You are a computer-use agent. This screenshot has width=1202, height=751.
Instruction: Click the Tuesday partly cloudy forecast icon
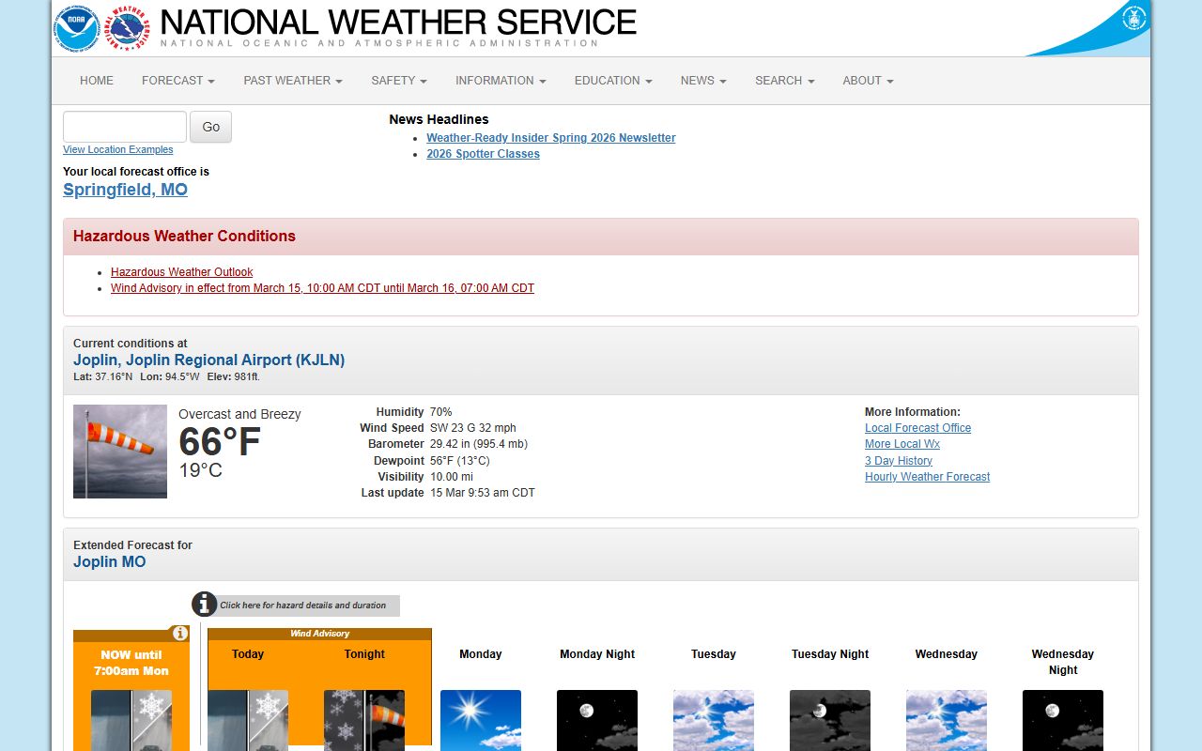714,721
